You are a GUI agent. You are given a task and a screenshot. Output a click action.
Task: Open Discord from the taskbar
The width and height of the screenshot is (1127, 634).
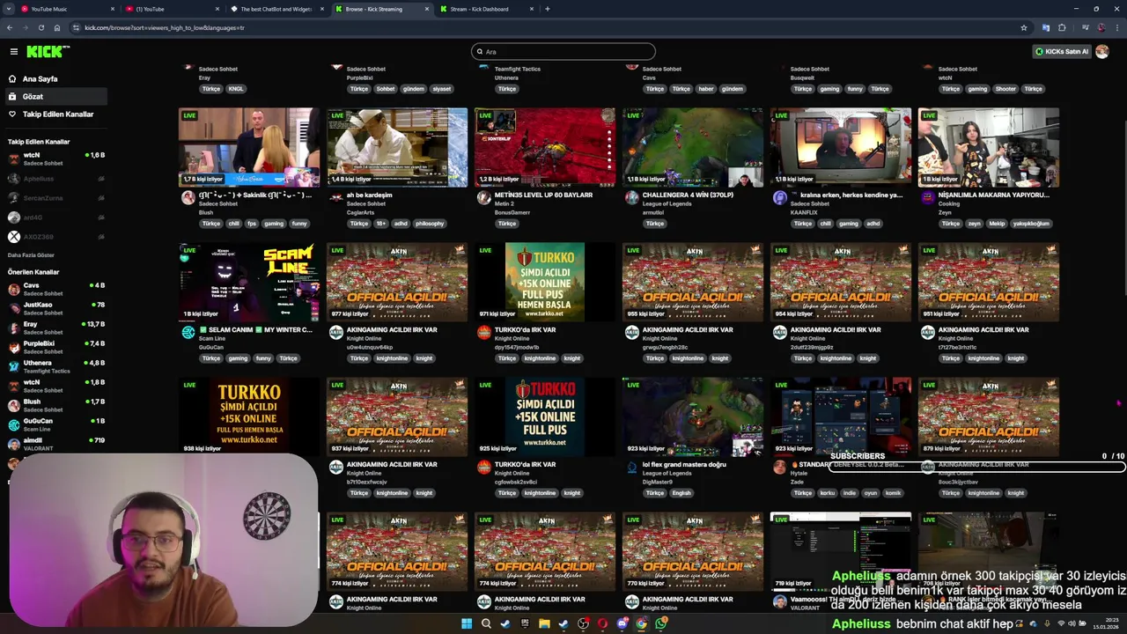coord(622,623)
